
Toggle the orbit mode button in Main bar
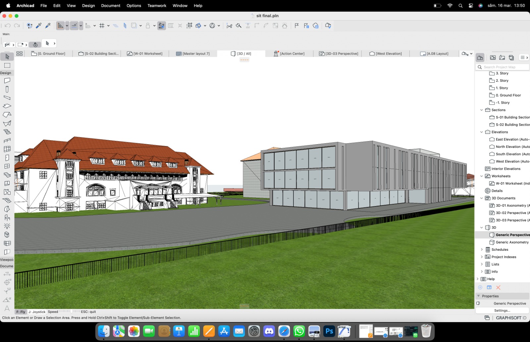pyautogui.click(x=35, y=44)
